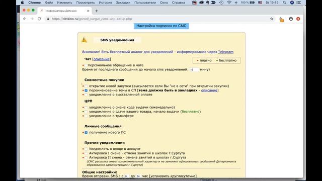Image resolution: width=322 pixels, height=181 pixels.
Task: Click the forward navigation arrow
Action: pos(32,19)
